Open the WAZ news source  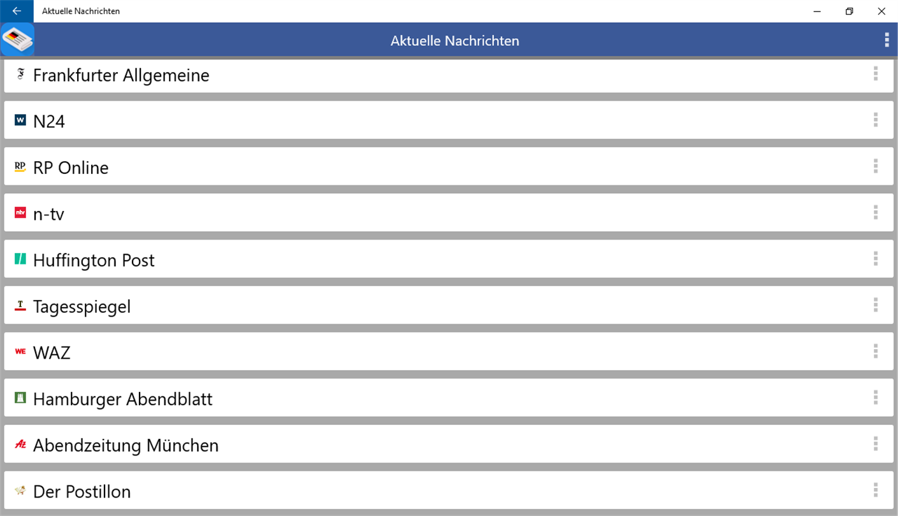click(x=52, y=352)
